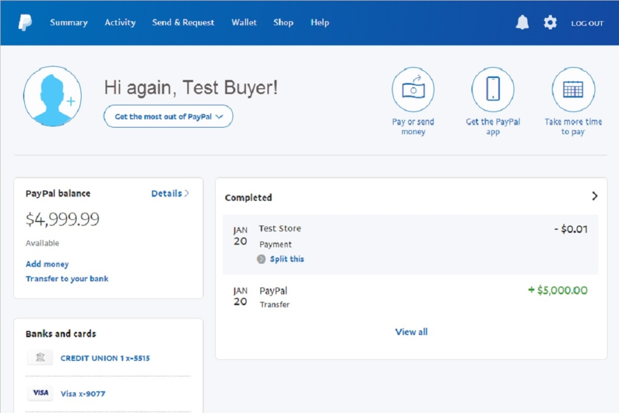
Task: Click Transfer to your bank link
Action: pos(67,279)
